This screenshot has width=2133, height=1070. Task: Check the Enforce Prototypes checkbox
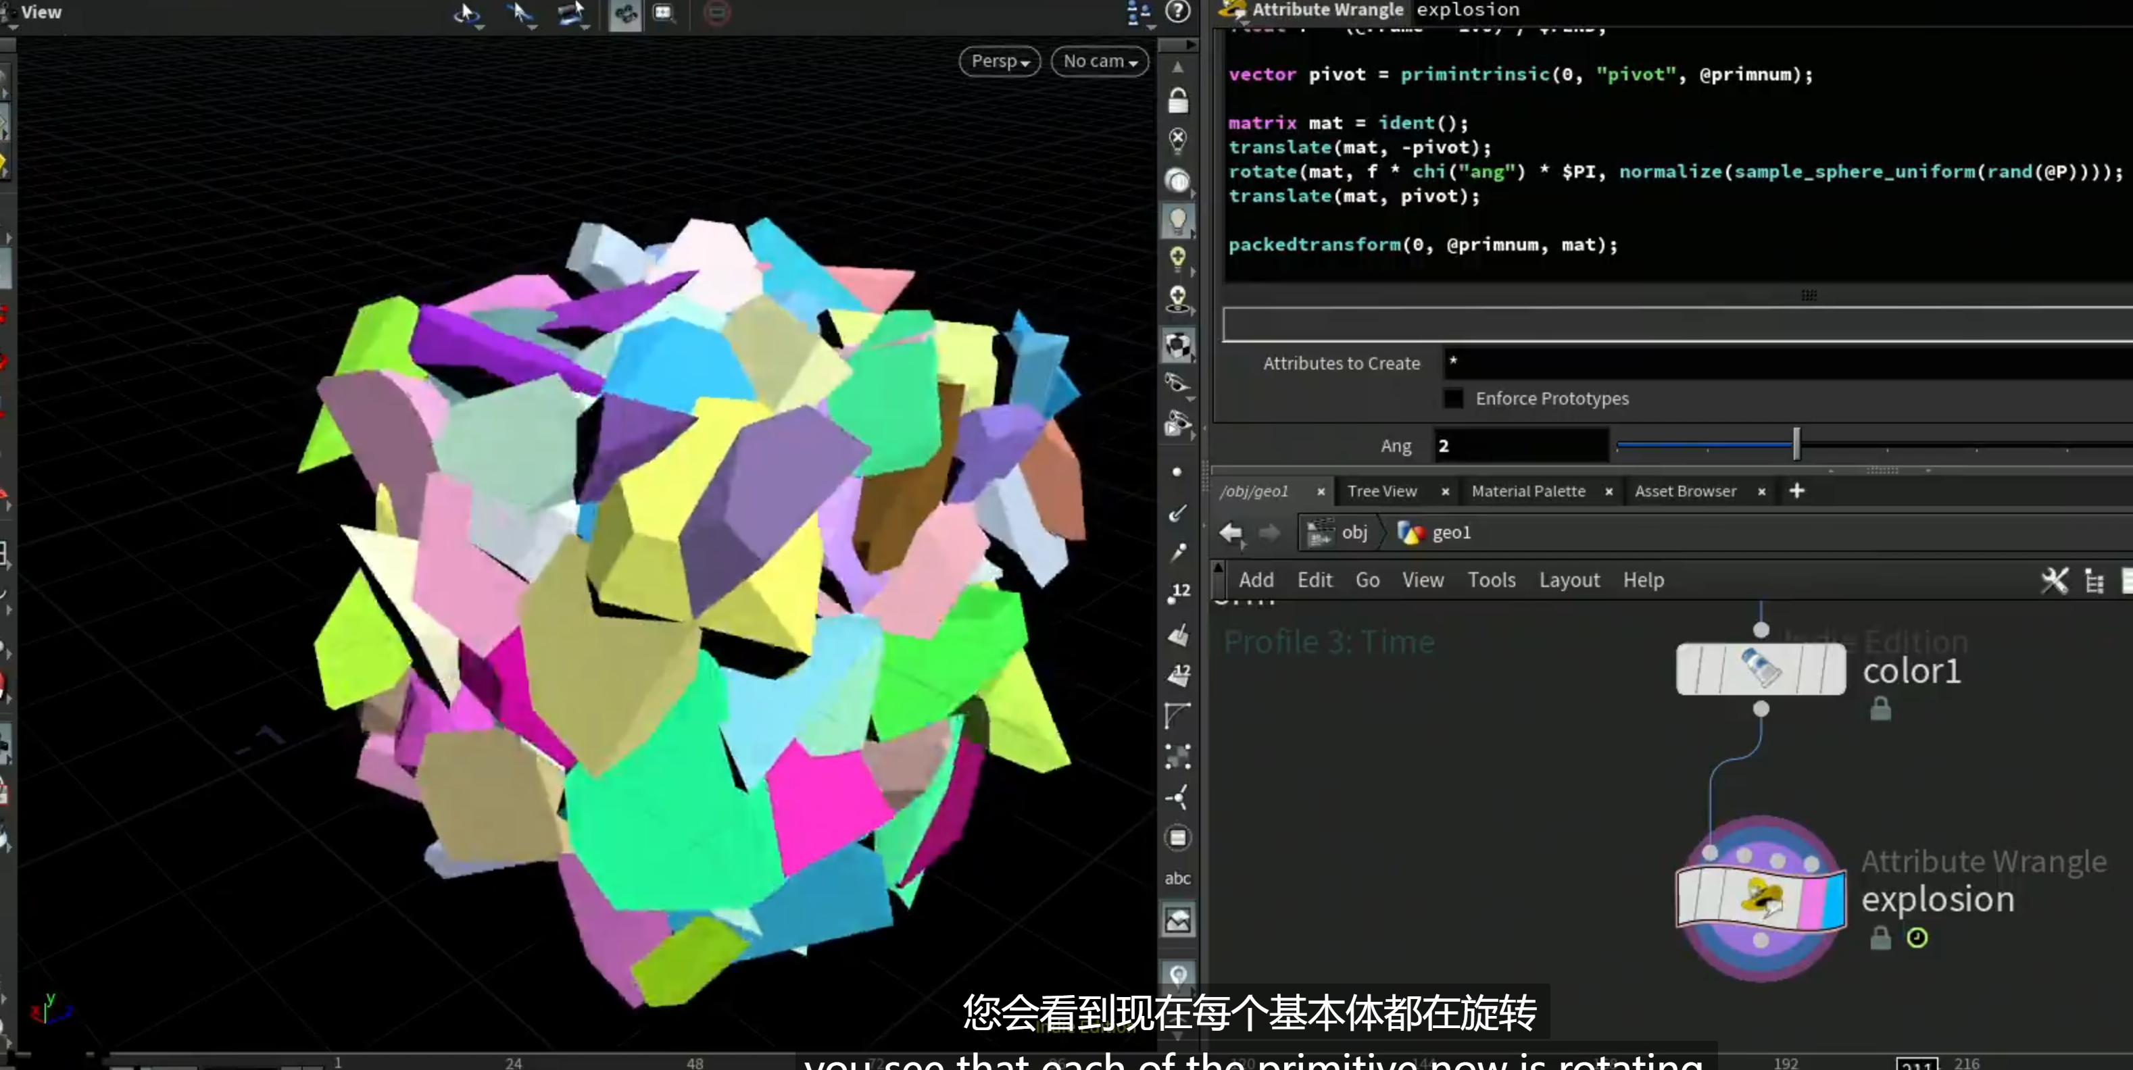point(1453,398)
